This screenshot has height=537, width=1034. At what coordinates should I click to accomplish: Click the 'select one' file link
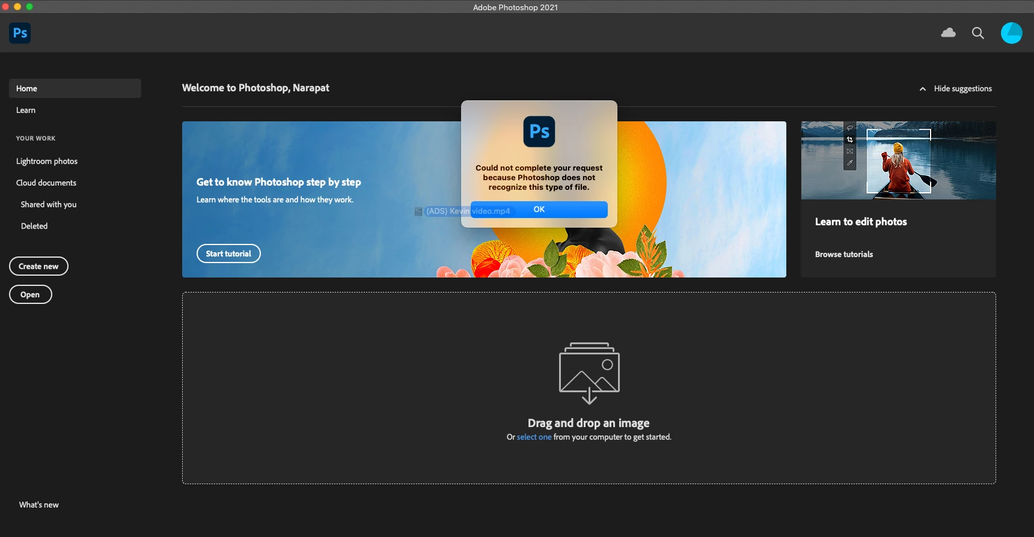534,437
